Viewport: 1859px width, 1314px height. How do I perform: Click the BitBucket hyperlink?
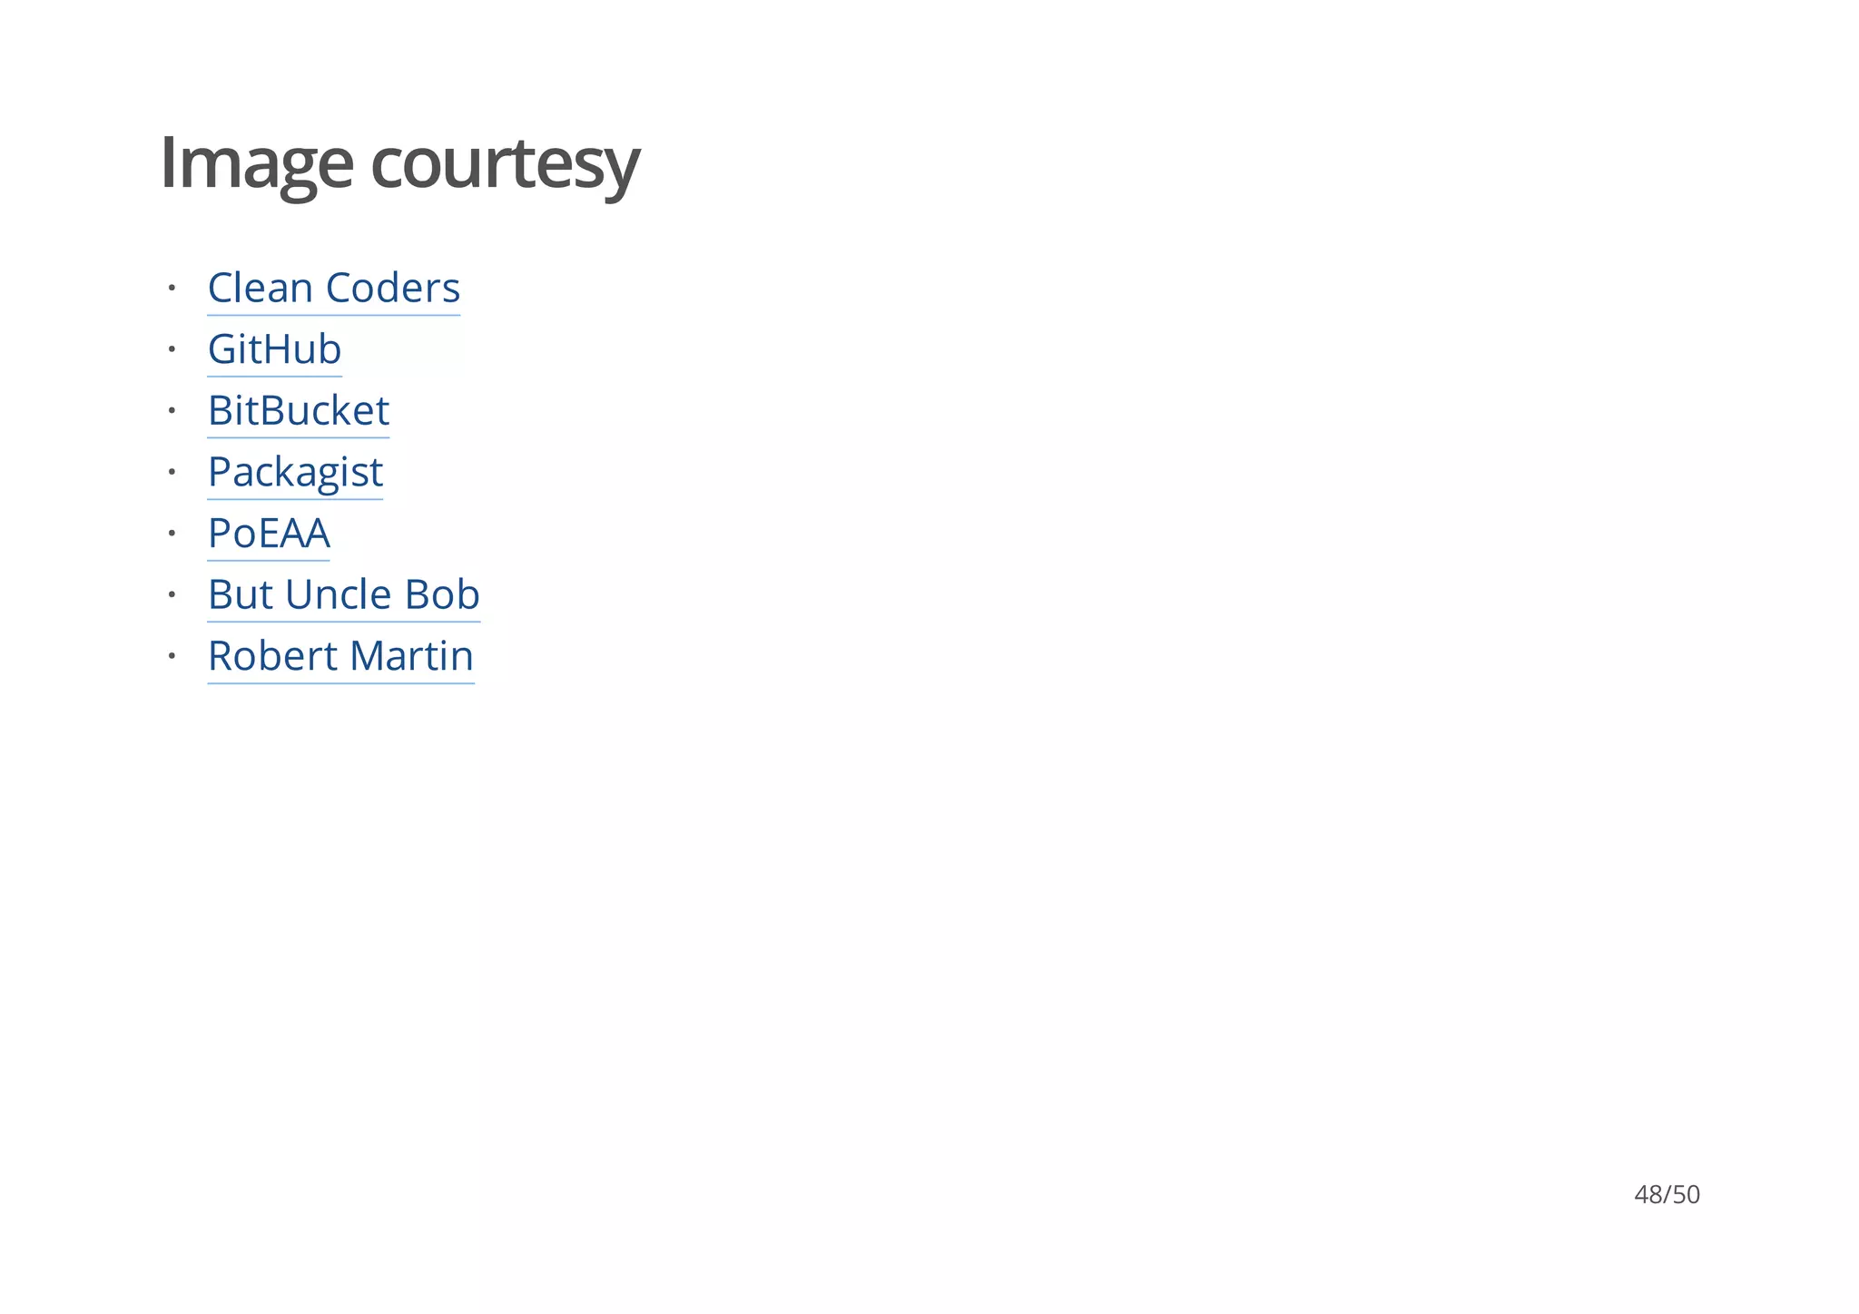tap(298, 411)
